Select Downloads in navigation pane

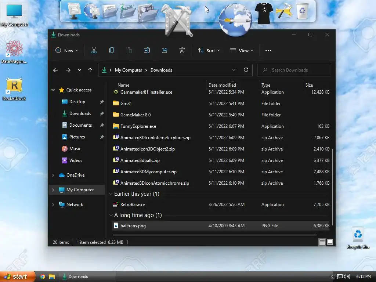pyautogui.click(x=80, y=113)
